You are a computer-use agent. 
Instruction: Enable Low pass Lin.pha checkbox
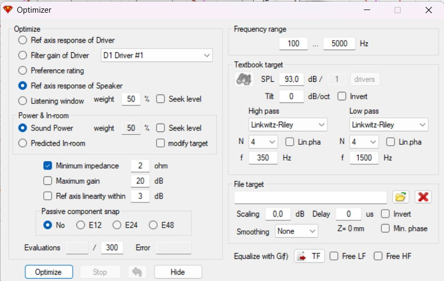[391, 142]
